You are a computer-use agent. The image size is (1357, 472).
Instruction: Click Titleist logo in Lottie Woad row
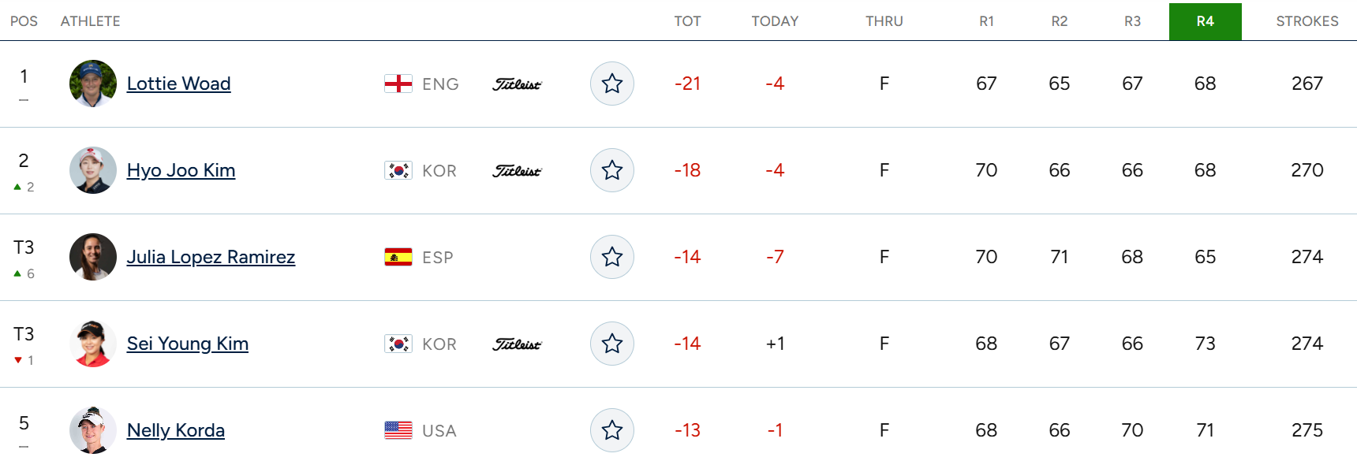click(518, 84)
